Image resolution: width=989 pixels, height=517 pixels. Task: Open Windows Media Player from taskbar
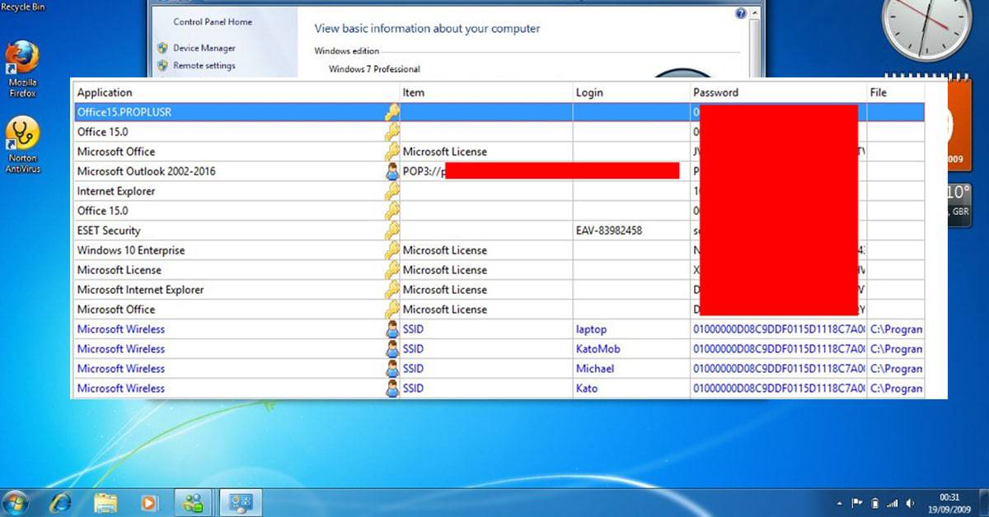click(x=149, y=501)
